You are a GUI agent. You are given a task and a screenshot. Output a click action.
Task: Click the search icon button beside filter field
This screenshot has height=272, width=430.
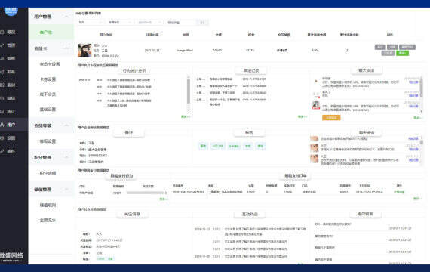pyautogui.click(x=203, y=22)
